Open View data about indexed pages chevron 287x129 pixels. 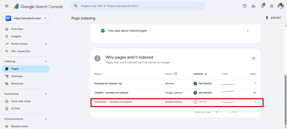[x=248, y=31]
